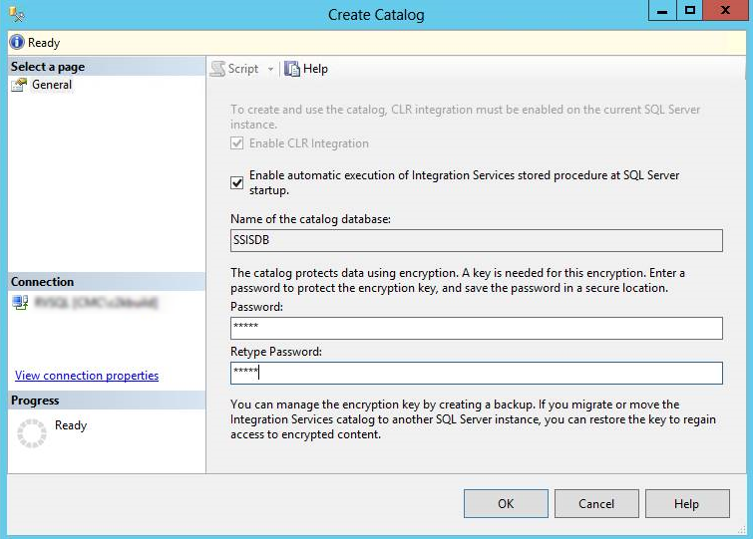Cancel the Create Catalog dialog
Image resolution: width=753 pixels, height=539 pixels.
tap(596, 503)
